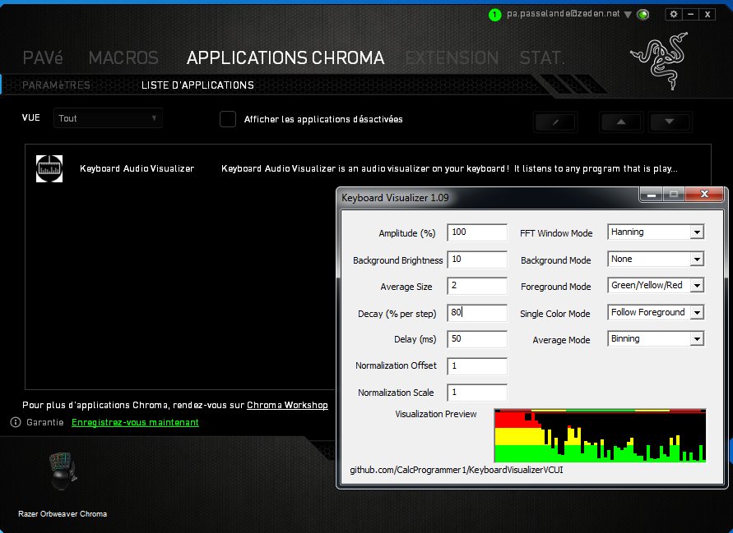Enable afficher les applications désactivées
This screenshot has width=733, height=533.
(228, 119)
